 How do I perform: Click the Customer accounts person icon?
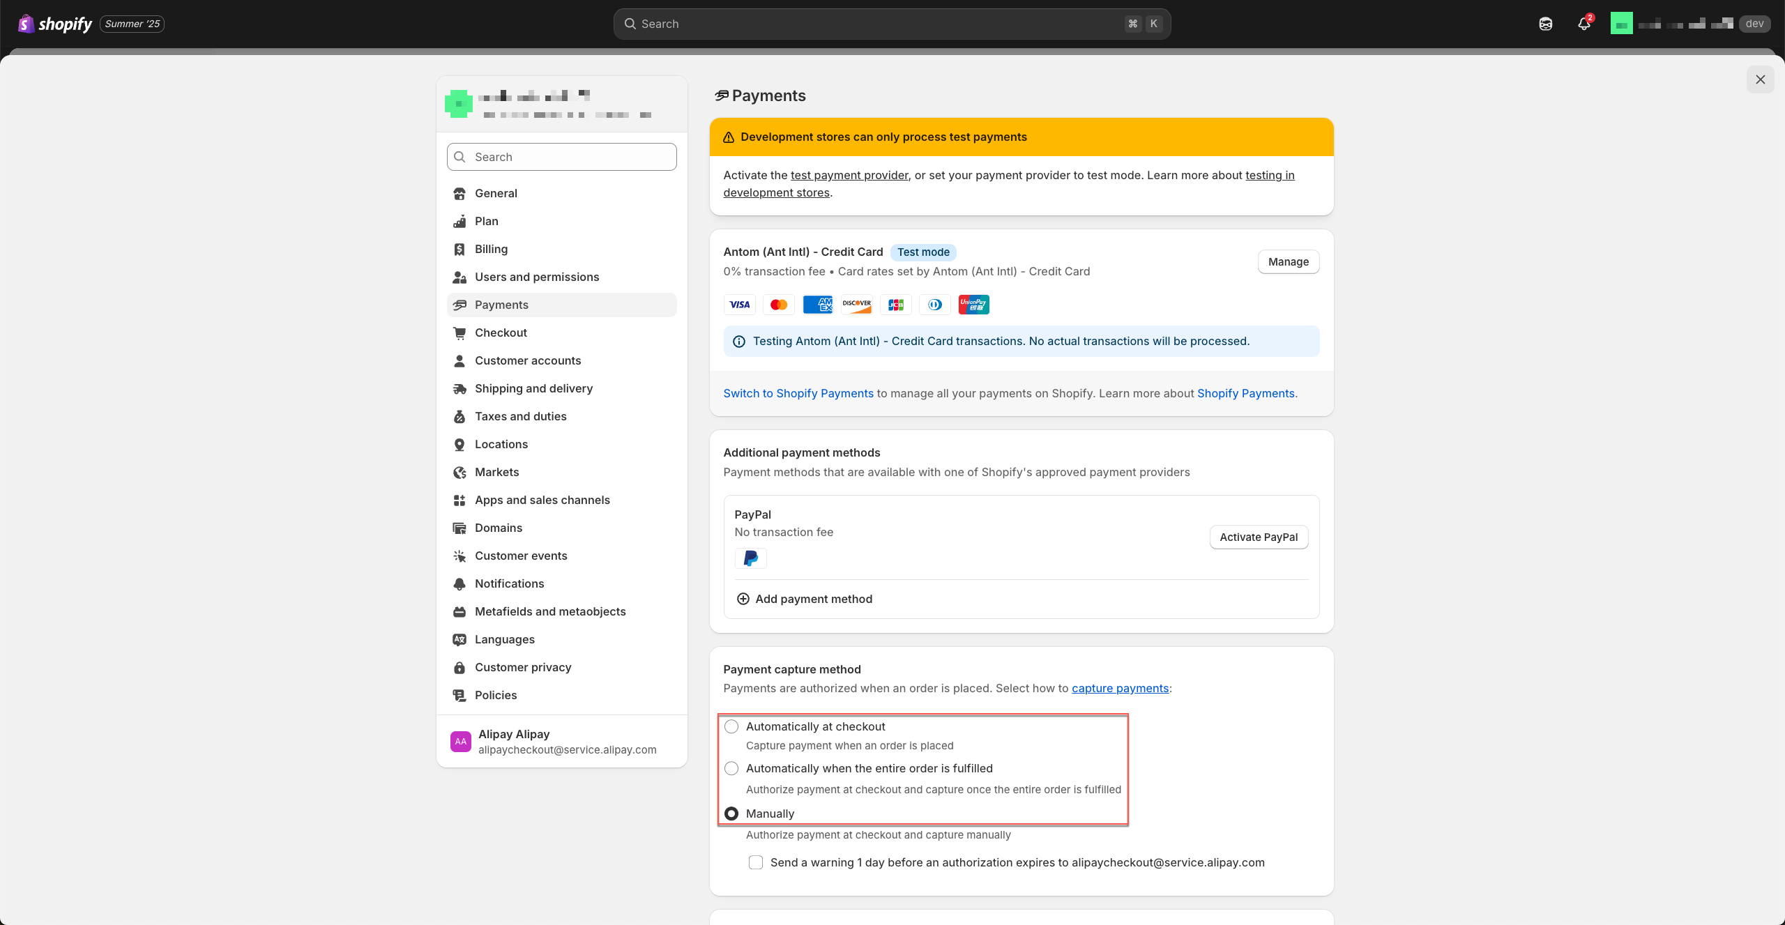[459, 360]
